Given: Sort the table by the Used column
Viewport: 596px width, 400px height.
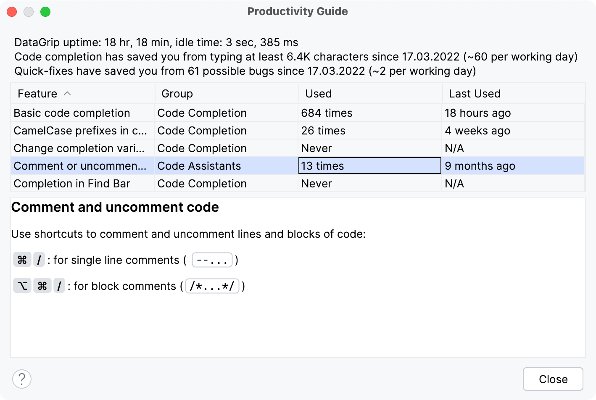Looking at the screenshot, I should (318, 93).
